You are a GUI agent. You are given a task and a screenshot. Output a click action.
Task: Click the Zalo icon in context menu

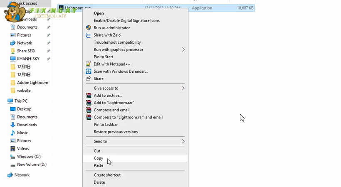point(88,35)
